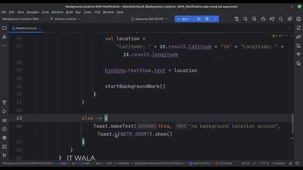This screenshot has height=170, width=303.
Task: Open the Notifications panel
Action: [x=299, y=28]
